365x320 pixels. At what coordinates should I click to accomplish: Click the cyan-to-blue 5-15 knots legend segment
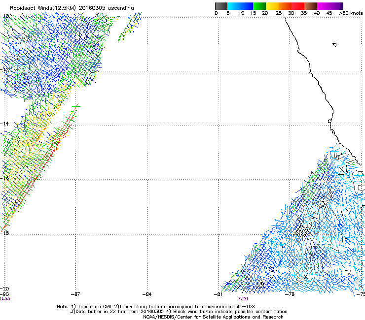pos(240,6)
